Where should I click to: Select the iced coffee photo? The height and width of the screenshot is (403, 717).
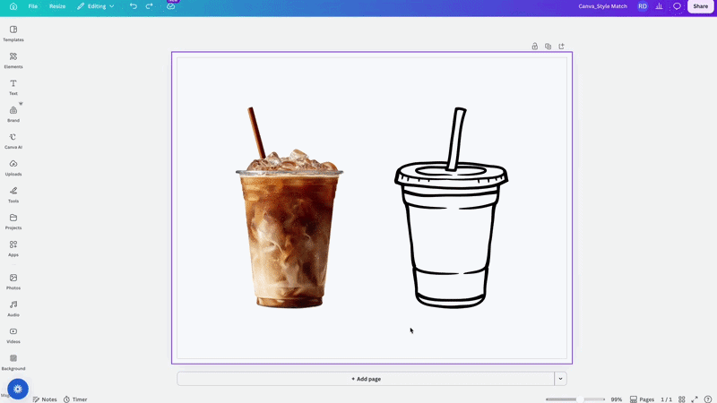point(289,208)
